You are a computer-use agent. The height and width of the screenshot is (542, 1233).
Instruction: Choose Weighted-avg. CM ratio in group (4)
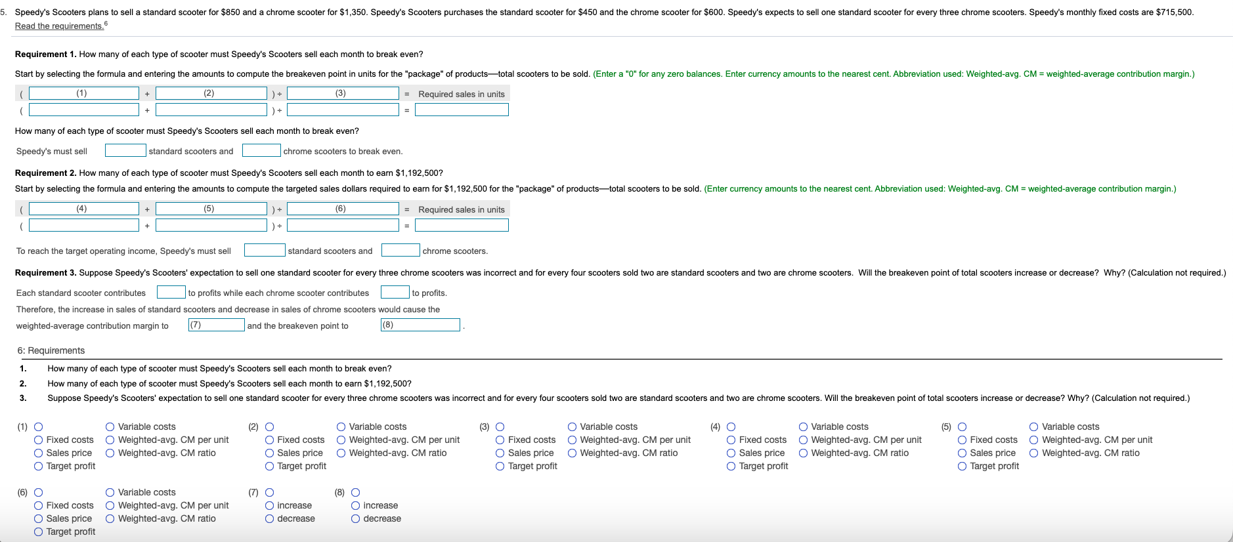pos(804,453)
